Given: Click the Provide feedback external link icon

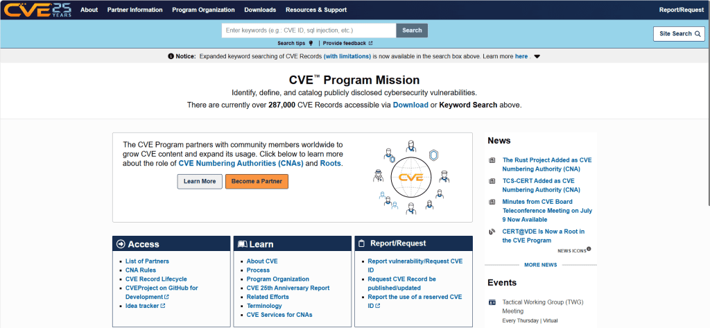Looking at the screenshot, I should tap(370, 44).
